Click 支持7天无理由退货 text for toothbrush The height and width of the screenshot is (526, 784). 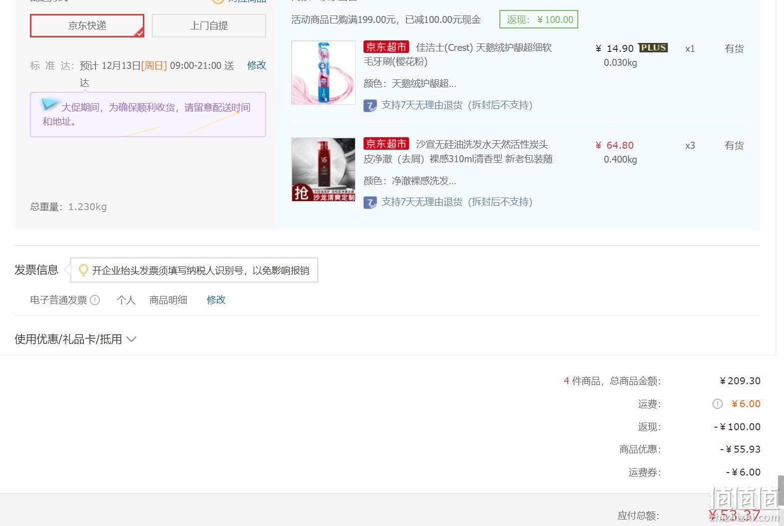pos(457,105)
